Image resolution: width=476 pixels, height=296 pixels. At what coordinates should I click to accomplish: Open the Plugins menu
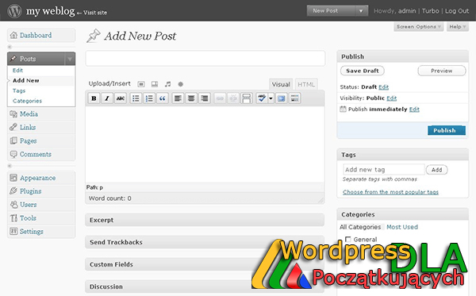41,191
